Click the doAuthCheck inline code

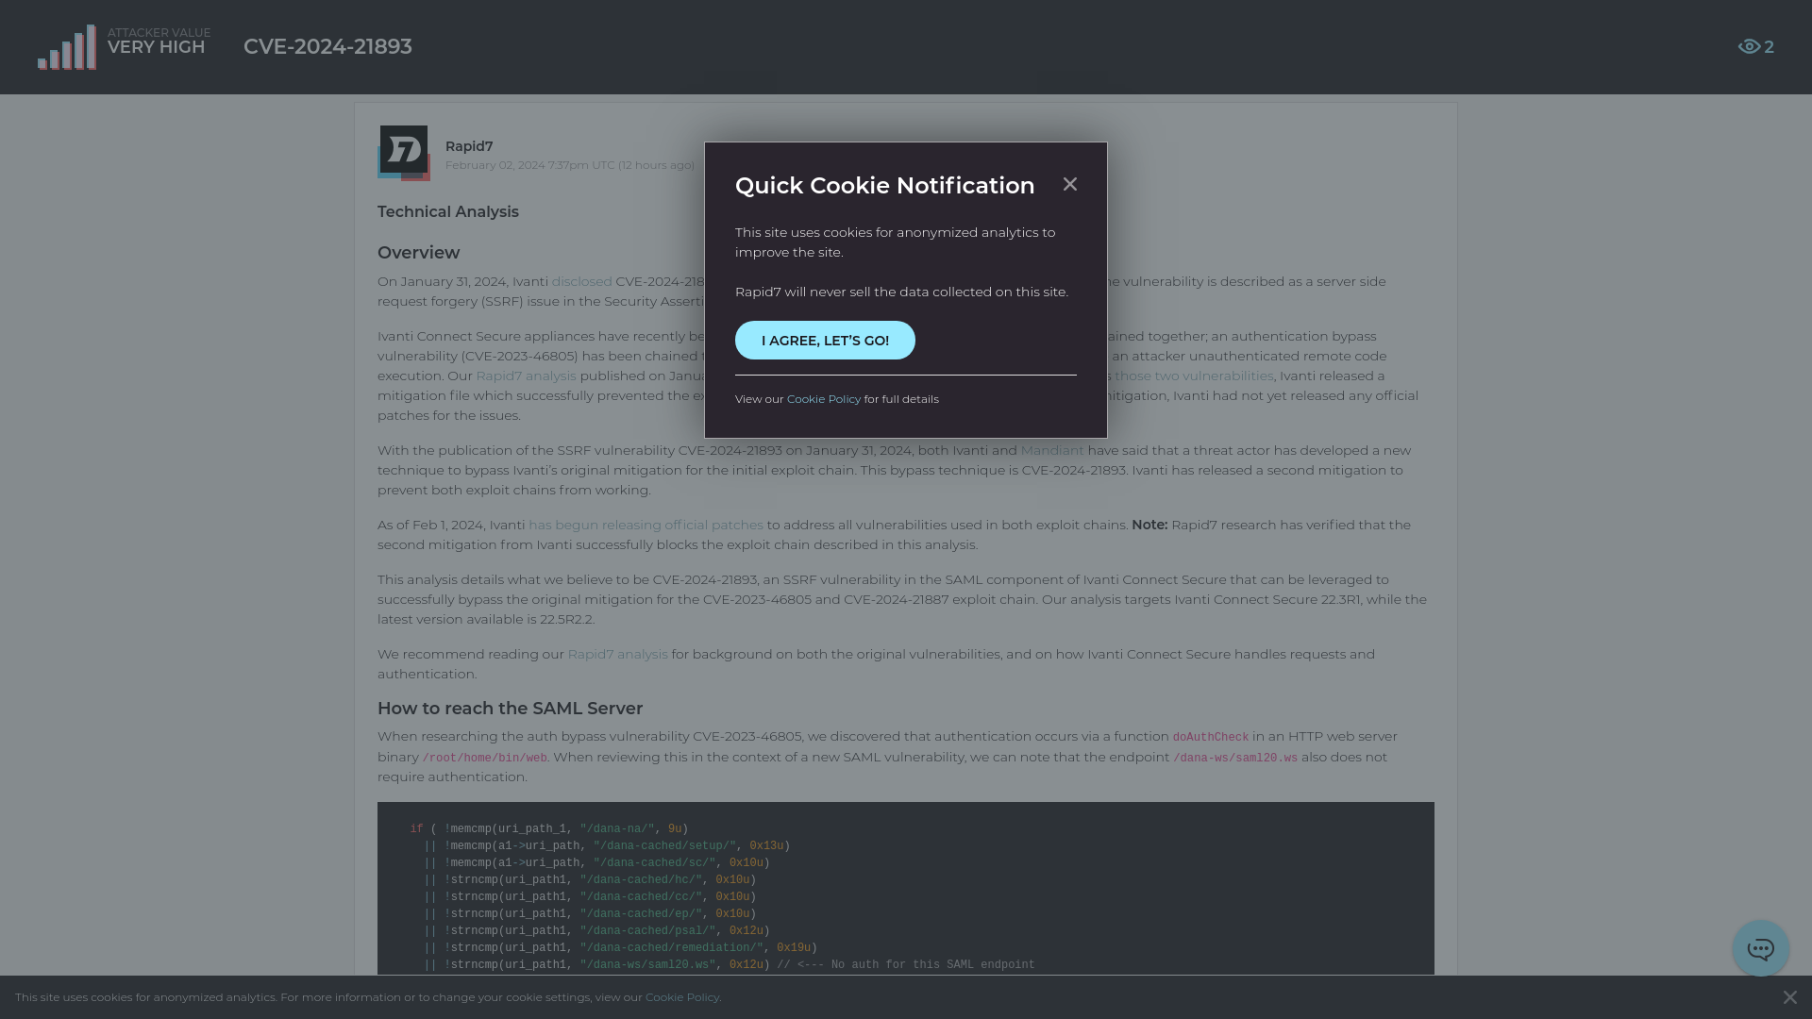pos(1210,737)
